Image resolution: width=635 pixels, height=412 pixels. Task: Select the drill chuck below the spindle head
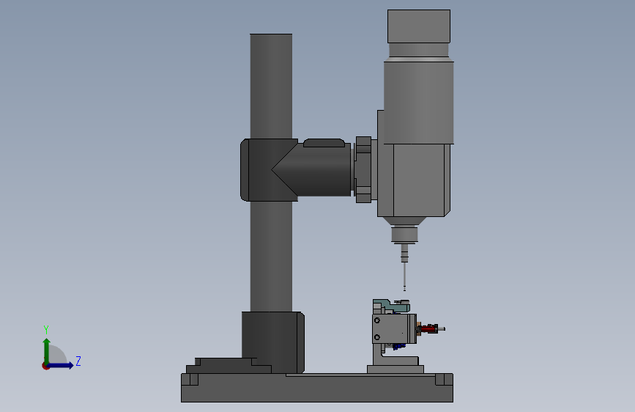pyautogui.click(x=404, y=235)
